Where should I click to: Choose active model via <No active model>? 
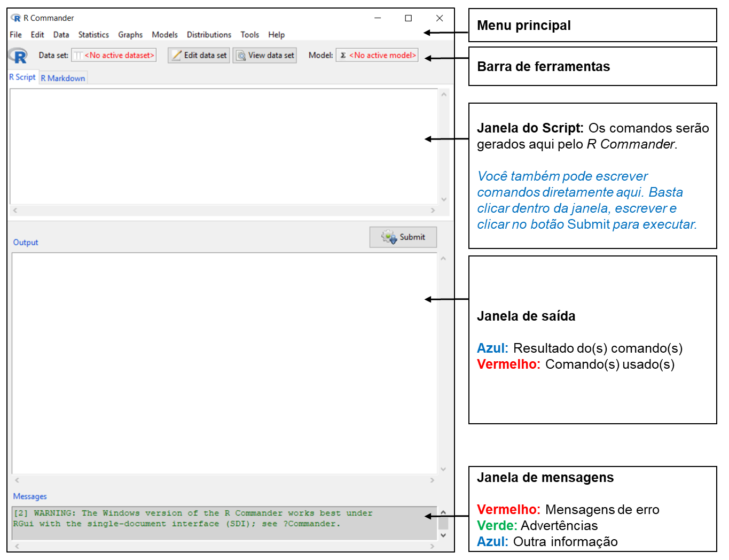(x=382, y=56)
